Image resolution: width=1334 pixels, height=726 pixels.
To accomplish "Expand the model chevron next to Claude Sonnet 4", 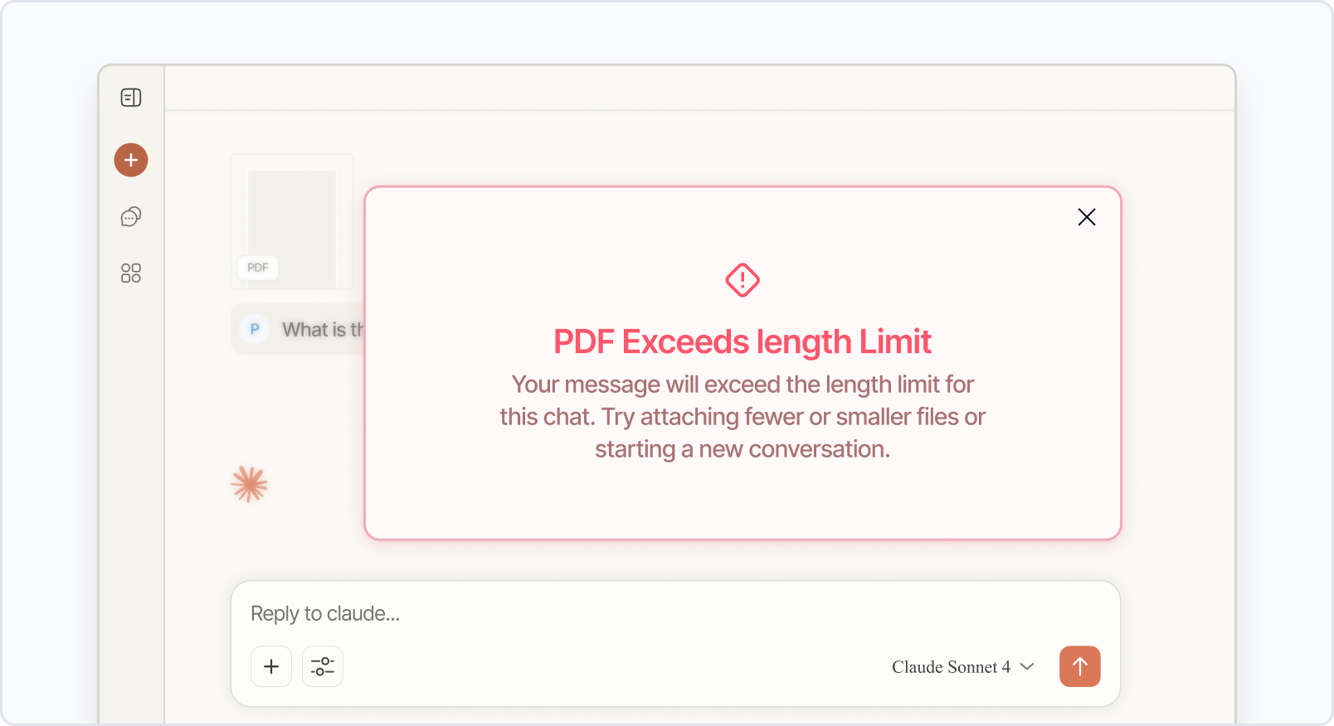I will coord(1027,667).
